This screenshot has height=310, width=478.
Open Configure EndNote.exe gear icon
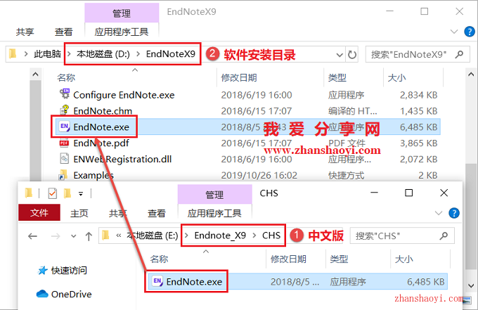(x=65, y=94)
